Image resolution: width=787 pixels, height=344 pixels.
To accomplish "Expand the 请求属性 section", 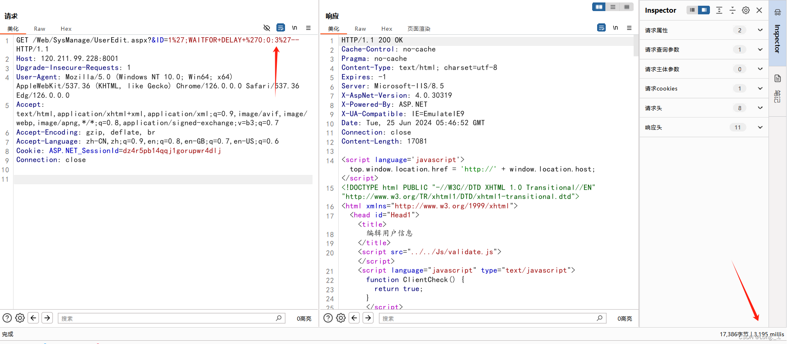I will (760, 30).
